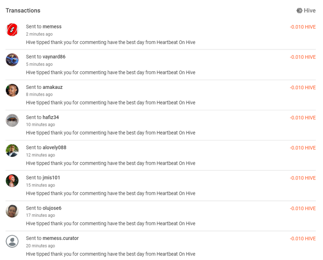Screen dimensions: 323x260
Task: Click the jmis101 username
Action: (x=51, y=178)
